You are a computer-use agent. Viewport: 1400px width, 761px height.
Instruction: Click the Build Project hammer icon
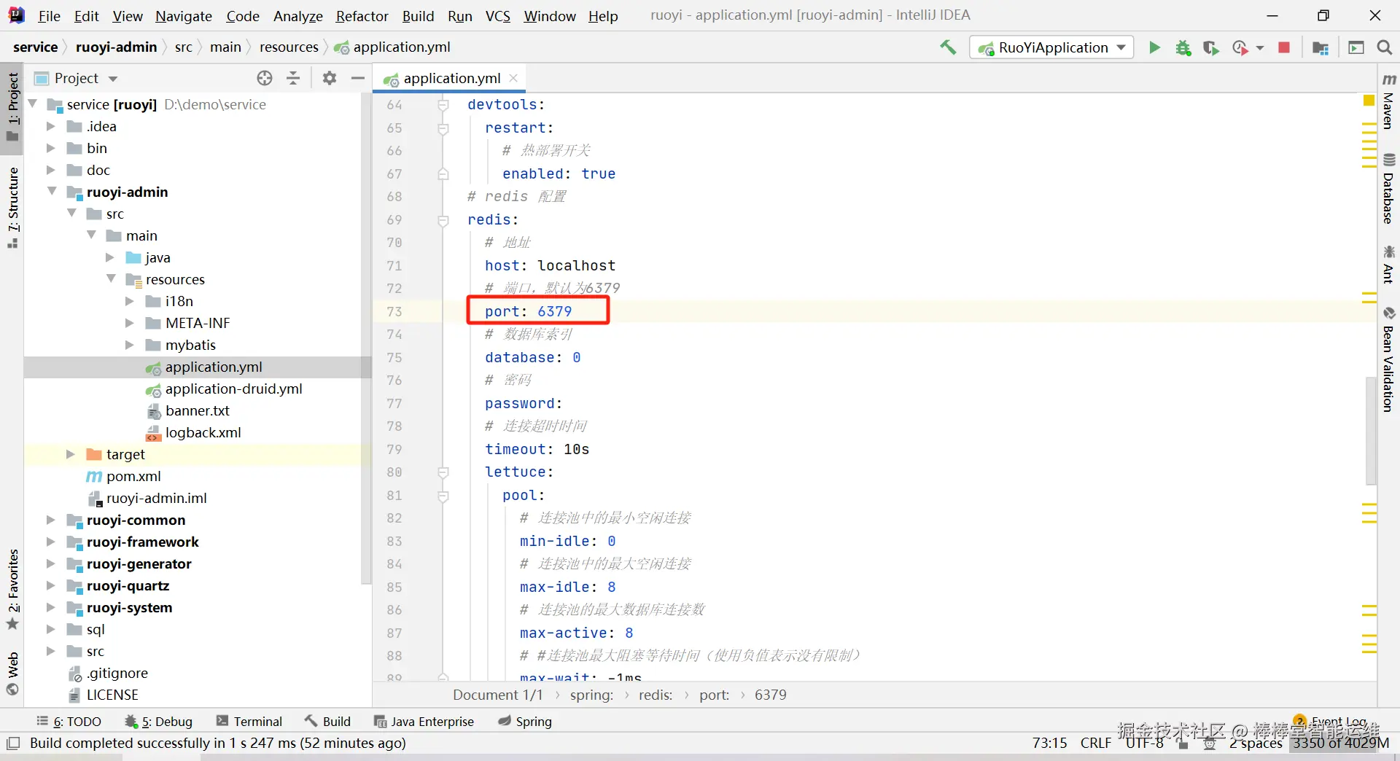pyautogui.click(x=948, y=47)
